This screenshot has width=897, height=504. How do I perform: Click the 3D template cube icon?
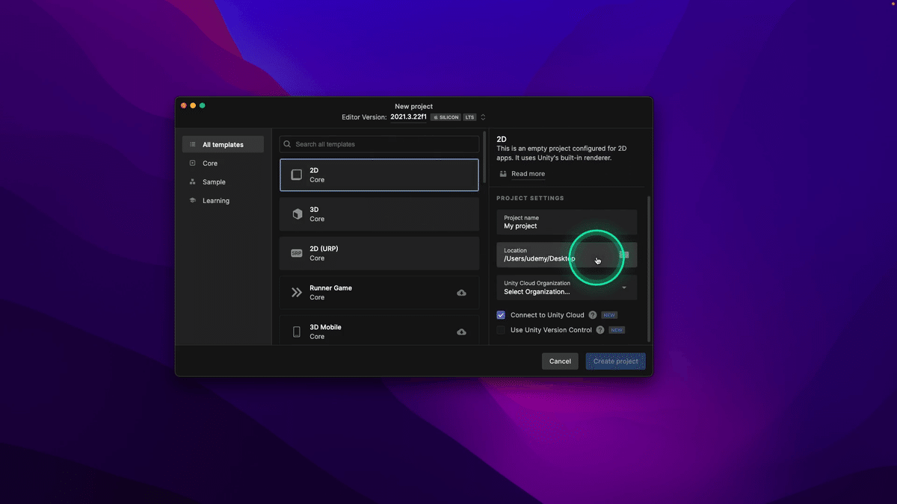(297, 214)
